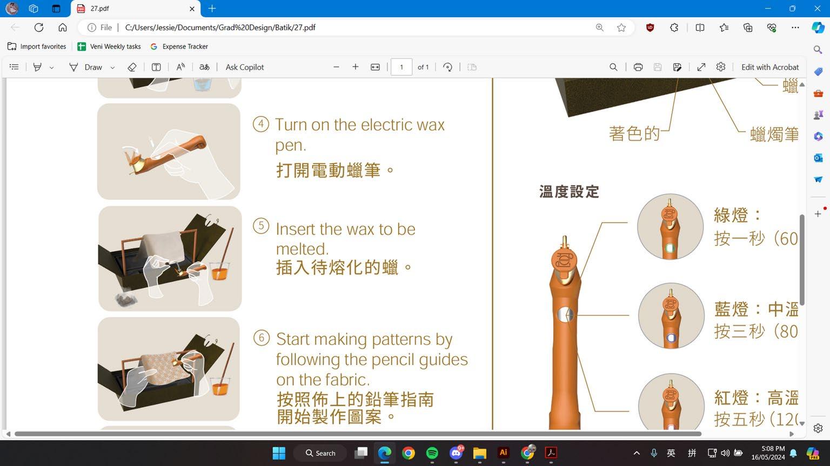Open Adobe Illustrator from the taskbar

pos(504,453)
